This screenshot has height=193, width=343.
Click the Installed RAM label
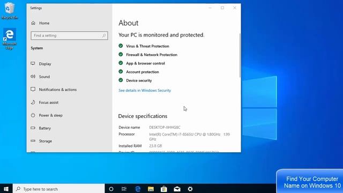point(130,146)
